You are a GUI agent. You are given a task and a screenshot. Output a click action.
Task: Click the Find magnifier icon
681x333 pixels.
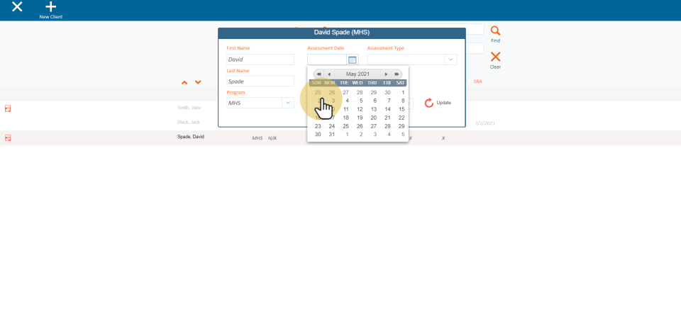pyautogui.click(x=495, y=31)
